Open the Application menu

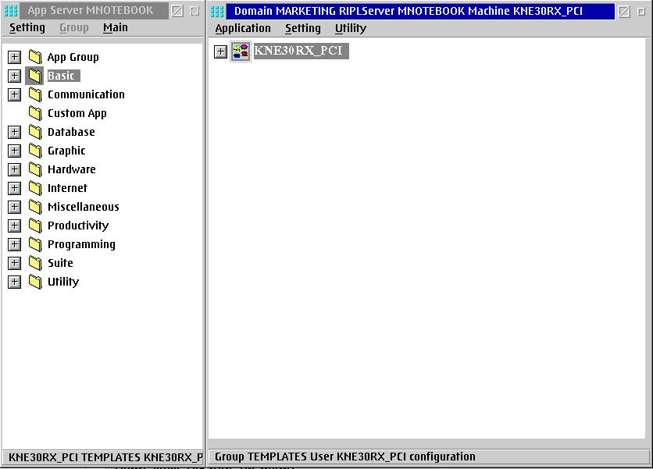pos(243,28)
